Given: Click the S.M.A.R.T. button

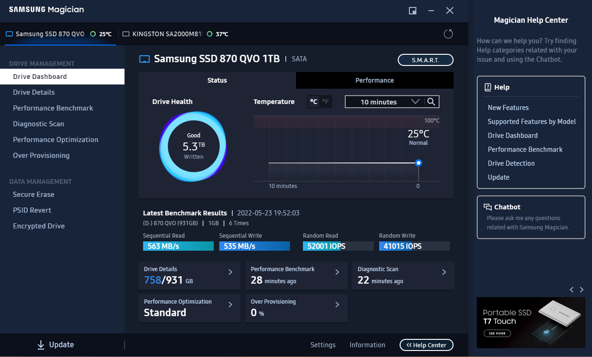Looking at the screenshot, I should pyautogui.click(x=425, y=60).
